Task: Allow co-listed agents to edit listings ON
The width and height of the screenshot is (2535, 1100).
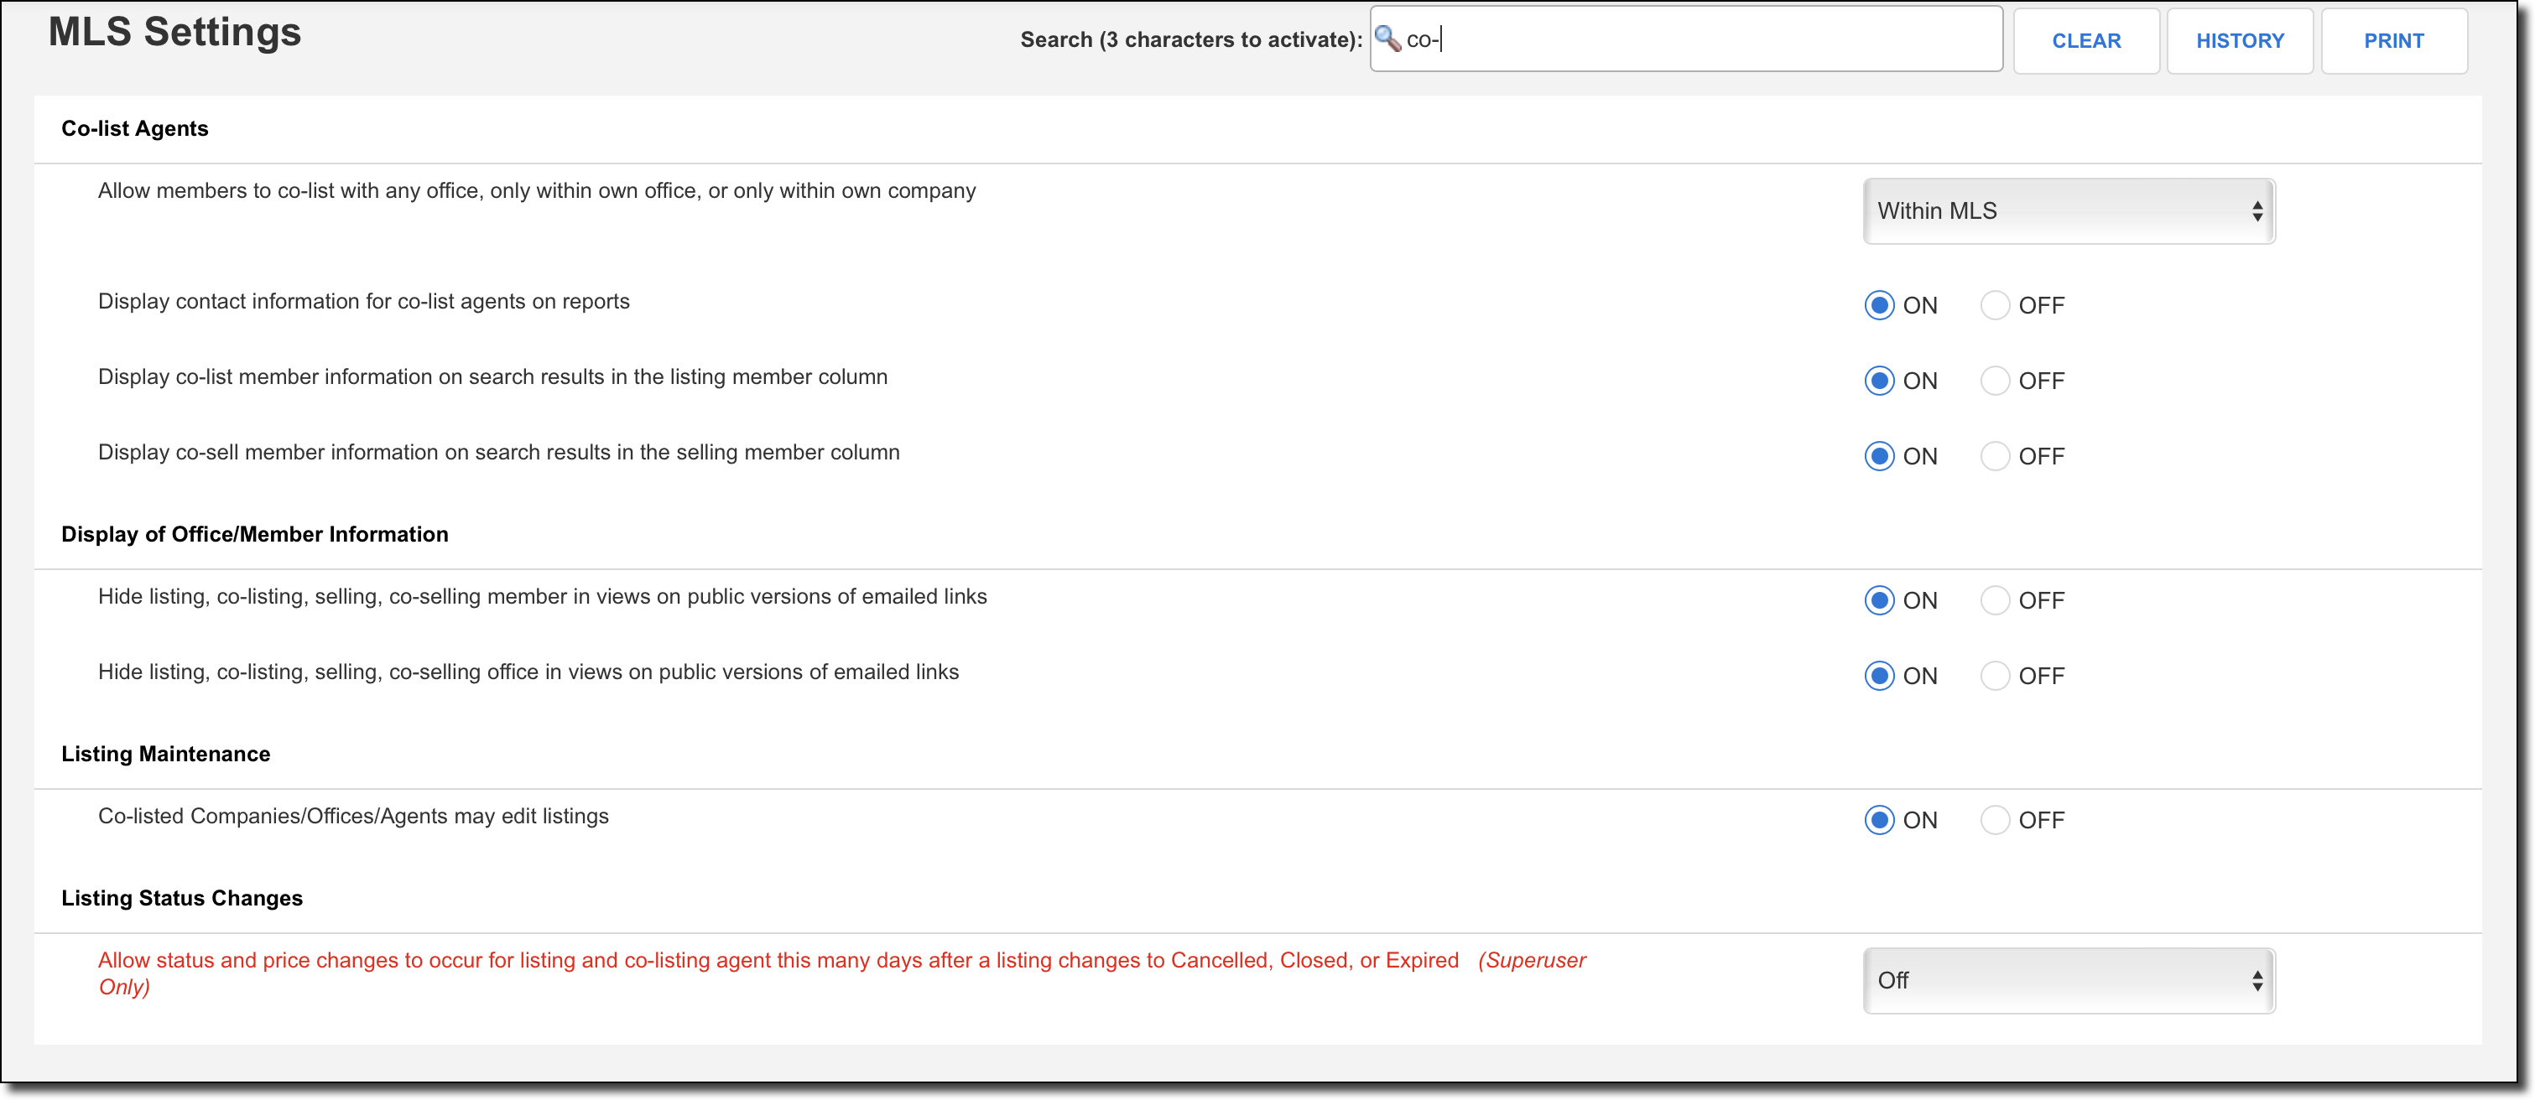Action: (x=1879, y=820)
